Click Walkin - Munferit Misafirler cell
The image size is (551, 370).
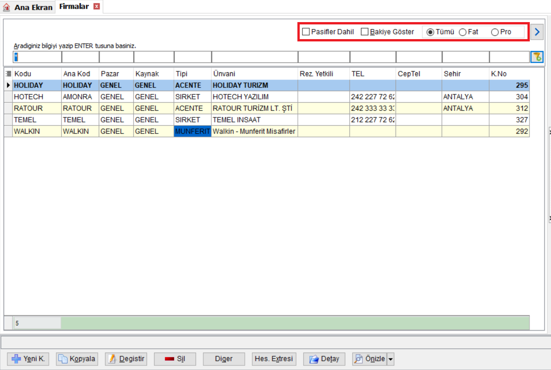pyautogui.click(x=255, y=132)
